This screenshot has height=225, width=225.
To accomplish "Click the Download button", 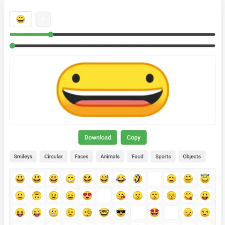I will click(97, 137).
